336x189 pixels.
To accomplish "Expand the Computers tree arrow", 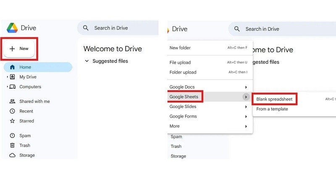I will click(x=7, y=87).
